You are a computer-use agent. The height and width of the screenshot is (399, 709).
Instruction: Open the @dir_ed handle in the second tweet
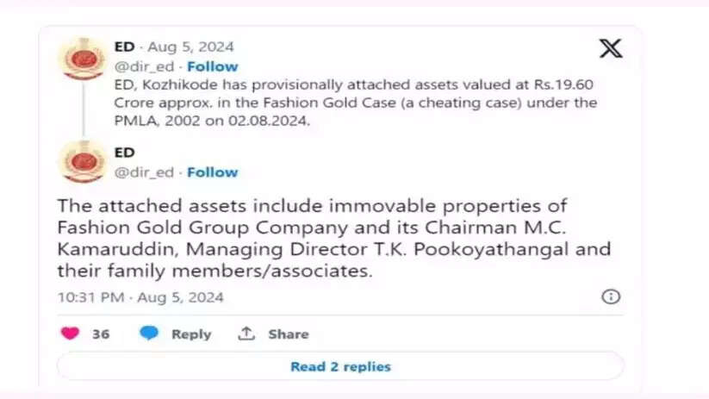pos(145,171)
